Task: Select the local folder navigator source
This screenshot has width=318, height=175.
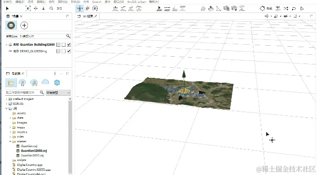Action: click(x=11, y=83)
